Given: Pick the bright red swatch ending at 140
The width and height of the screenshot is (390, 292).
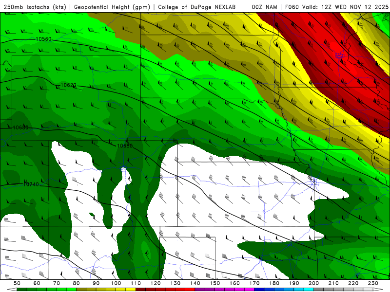Looking at the screenshot, I should [x=190, y=290].
